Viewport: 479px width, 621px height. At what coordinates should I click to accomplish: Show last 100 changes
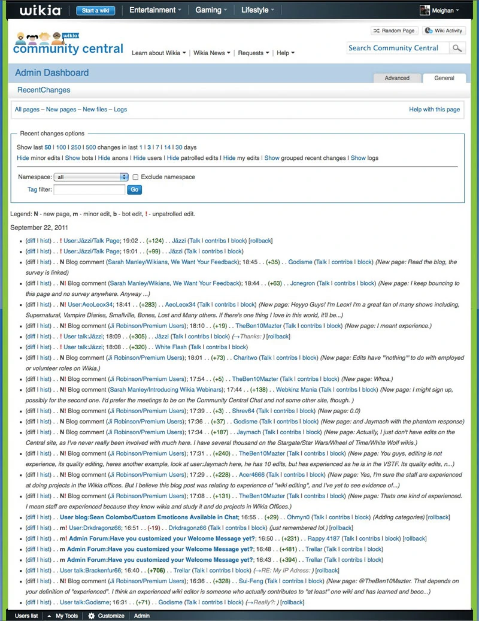coord(61,147)
